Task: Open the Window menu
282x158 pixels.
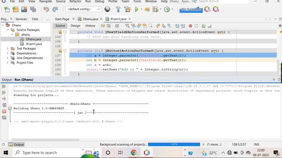Action: pyautogui.click(x=151, y=1)
